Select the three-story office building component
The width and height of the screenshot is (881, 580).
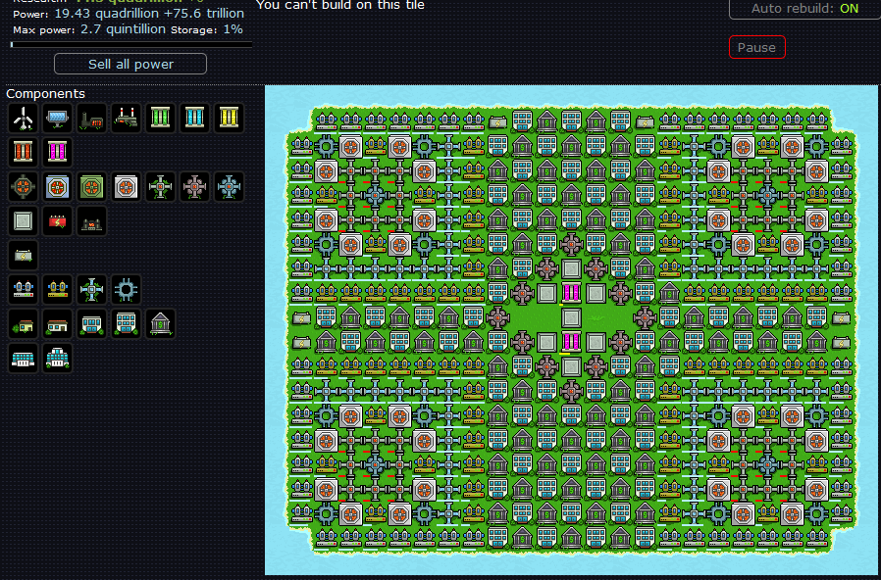[x=126, y=324]
